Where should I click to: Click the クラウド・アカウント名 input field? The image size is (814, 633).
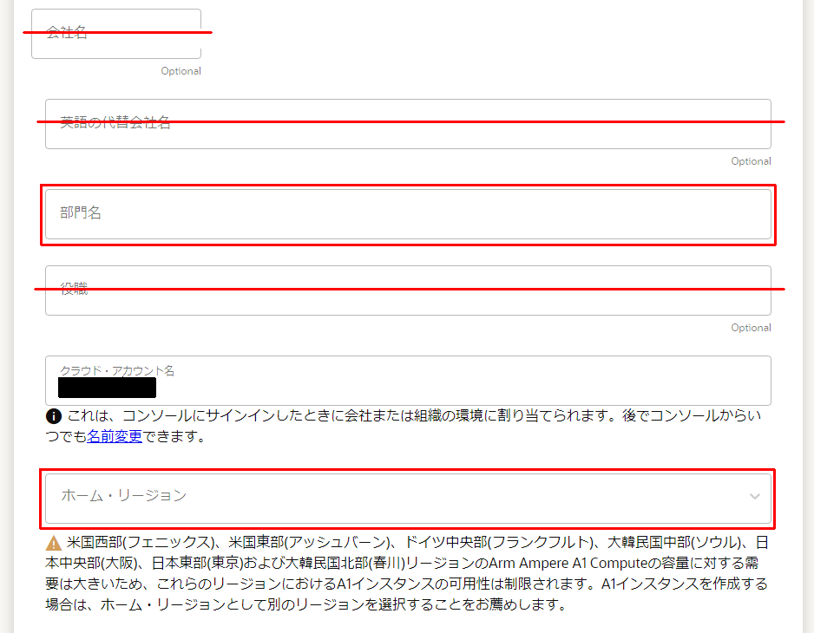pos(408,381)
